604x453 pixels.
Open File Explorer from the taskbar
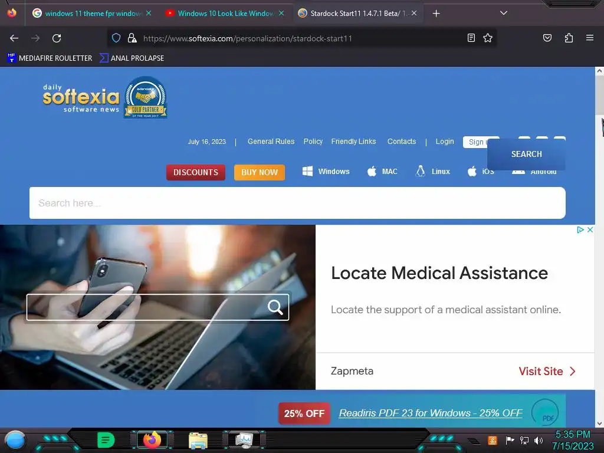tap(198, 441)
